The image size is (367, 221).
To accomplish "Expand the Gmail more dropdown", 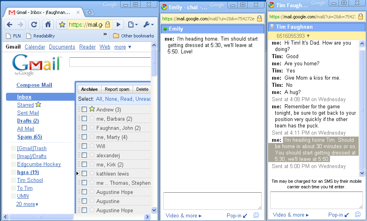I will 123,47.
